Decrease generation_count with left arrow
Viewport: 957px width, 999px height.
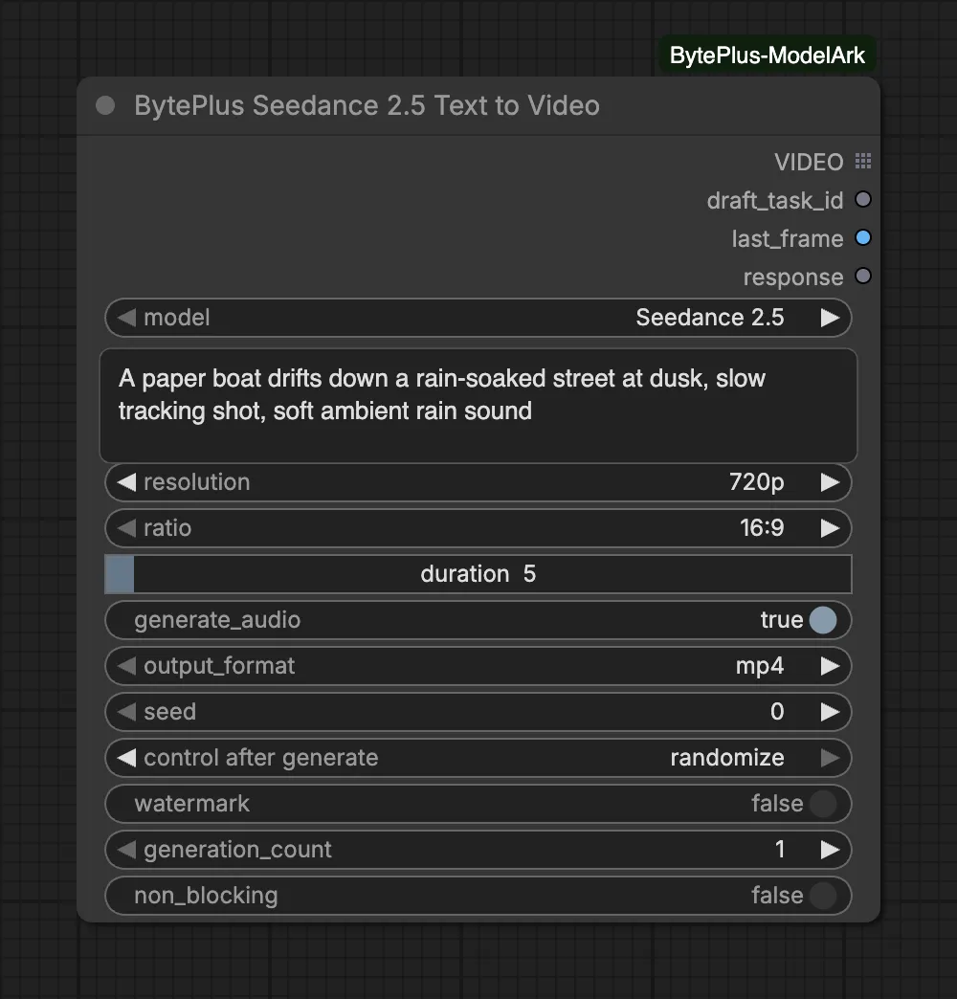pyautogui.click(x=126, y=850)
